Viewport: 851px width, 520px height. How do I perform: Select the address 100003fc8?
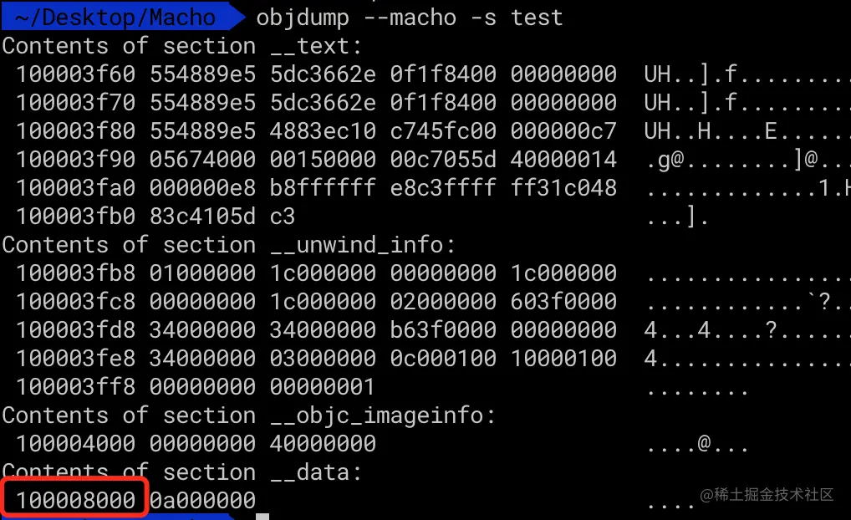pyautogui.click(x=75, y=302)
